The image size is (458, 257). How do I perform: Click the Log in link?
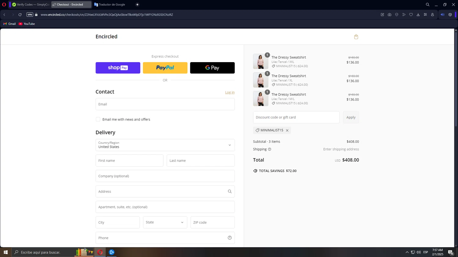tap(230, 92)
